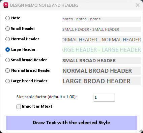Click Draw Text with the selected Style
Screen dimensions: 143x133
click(71, 123)
